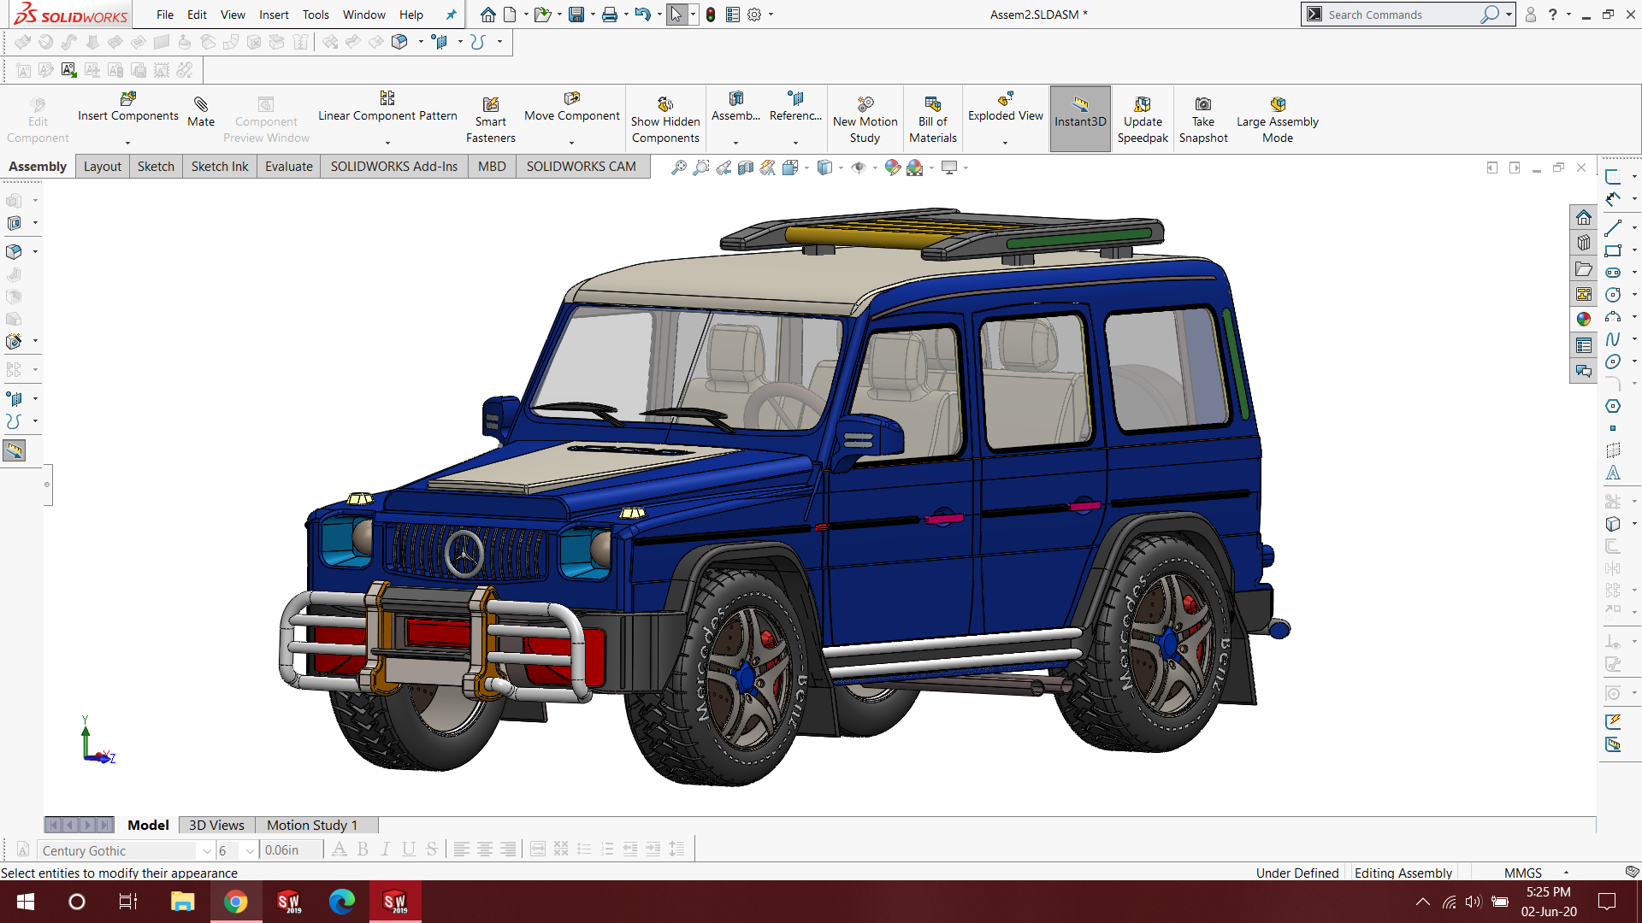Expand the Options gear dropdown arrow
The image size is (1642, 923).
pos(771,15)
